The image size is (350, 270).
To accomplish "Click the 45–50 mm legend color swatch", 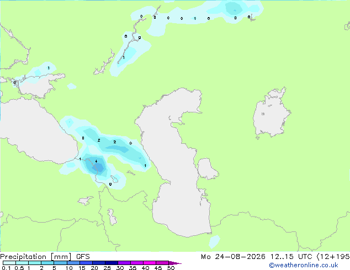I will tap(162, 263).
